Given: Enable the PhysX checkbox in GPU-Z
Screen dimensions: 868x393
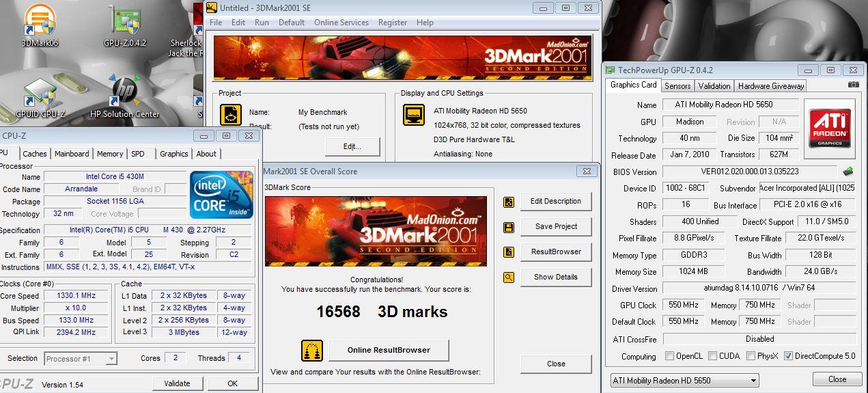Looking at the screenshot, I should tap(751, 356).
